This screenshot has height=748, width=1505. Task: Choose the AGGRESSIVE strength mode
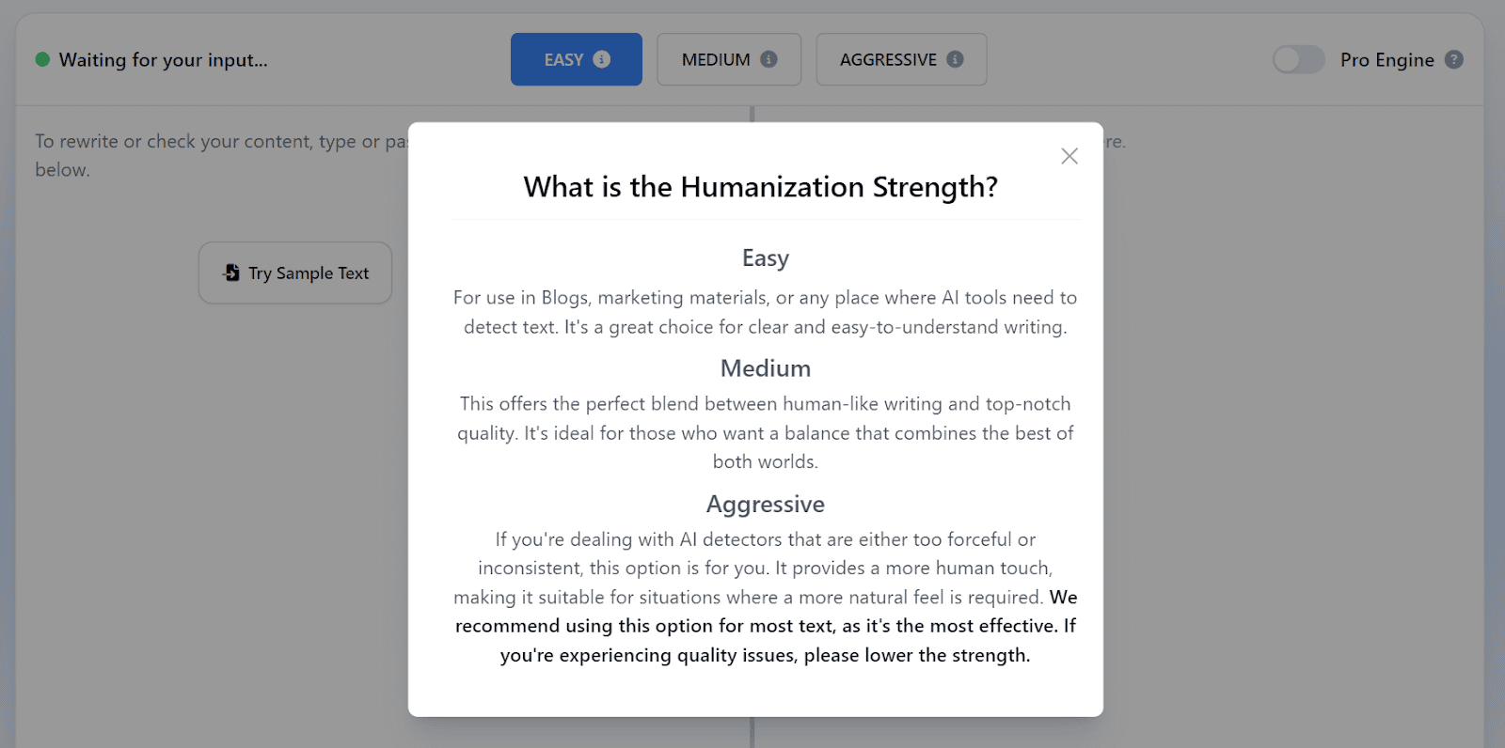point(888,60)
